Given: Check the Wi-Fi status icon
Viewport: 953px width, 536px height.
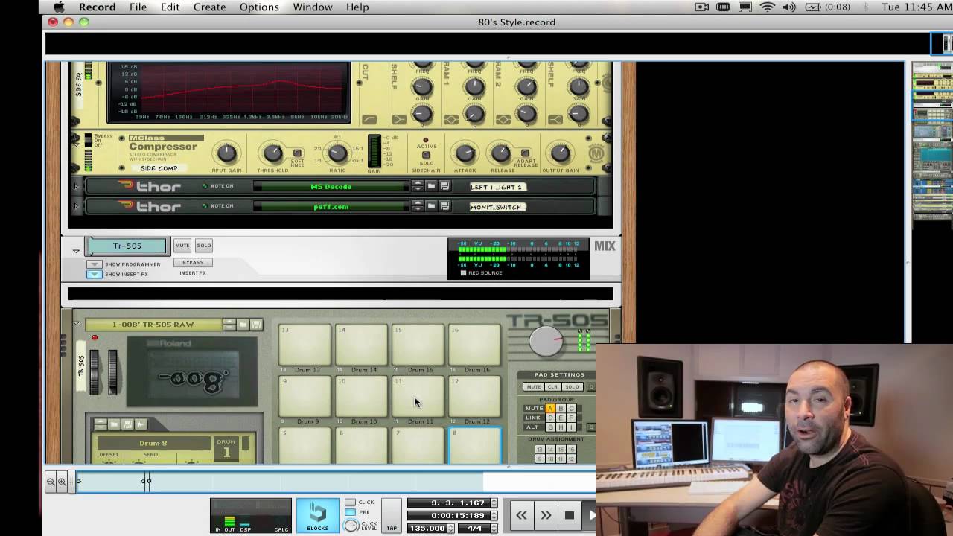Looking at the screenshot, I should tap(768, 7).
